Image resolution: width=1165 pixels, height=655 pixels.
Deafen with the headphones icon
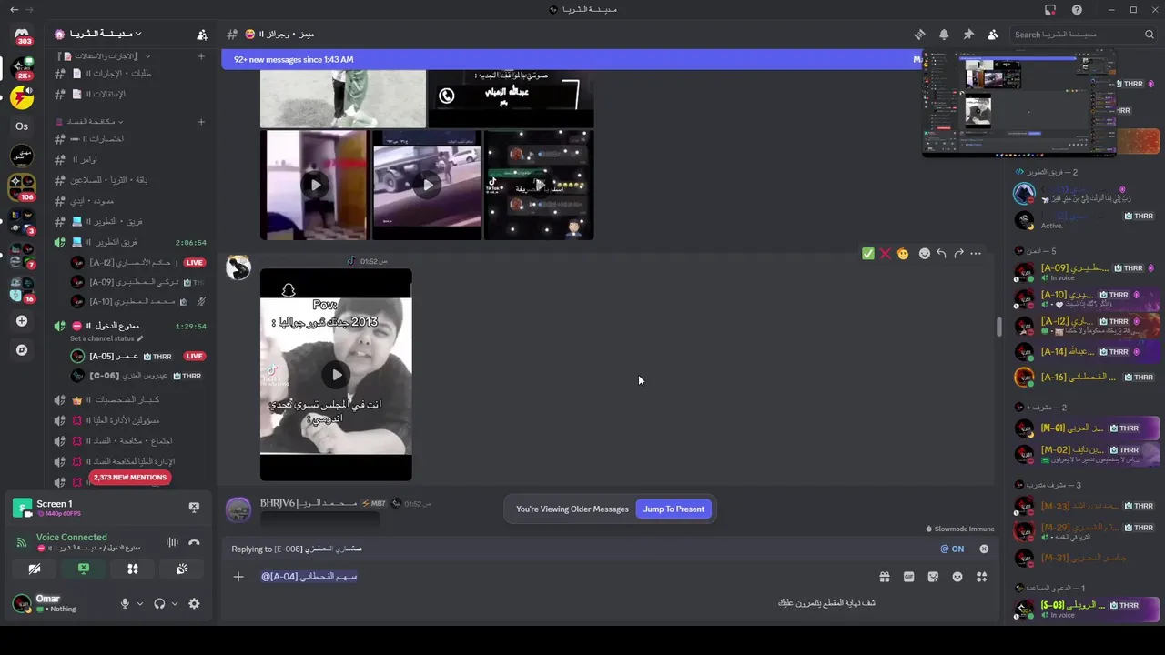(159, 603)
